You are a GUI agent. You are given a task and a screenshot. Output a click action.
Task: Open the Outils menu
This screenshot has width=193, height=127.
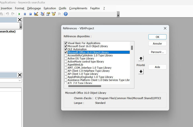click(63, 8)
